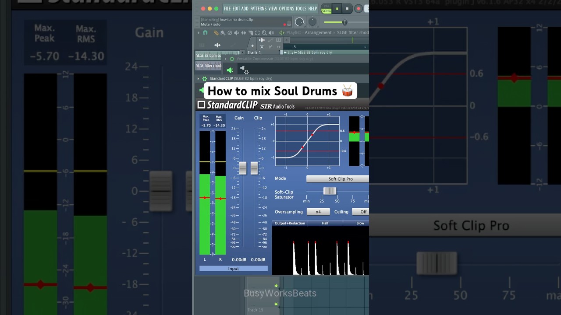Click the Clip fader handle
The image size is (561, 315).
254,168
